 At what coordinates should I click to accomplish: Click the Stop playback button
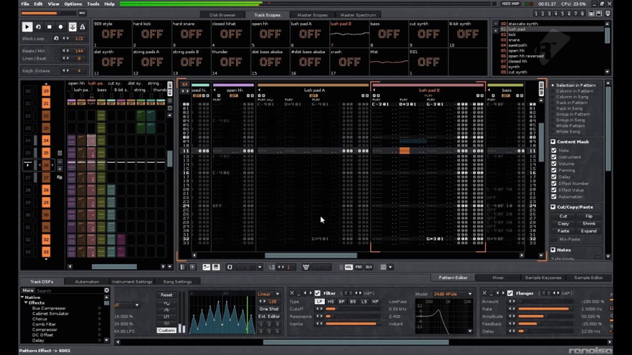coord(49,27)
